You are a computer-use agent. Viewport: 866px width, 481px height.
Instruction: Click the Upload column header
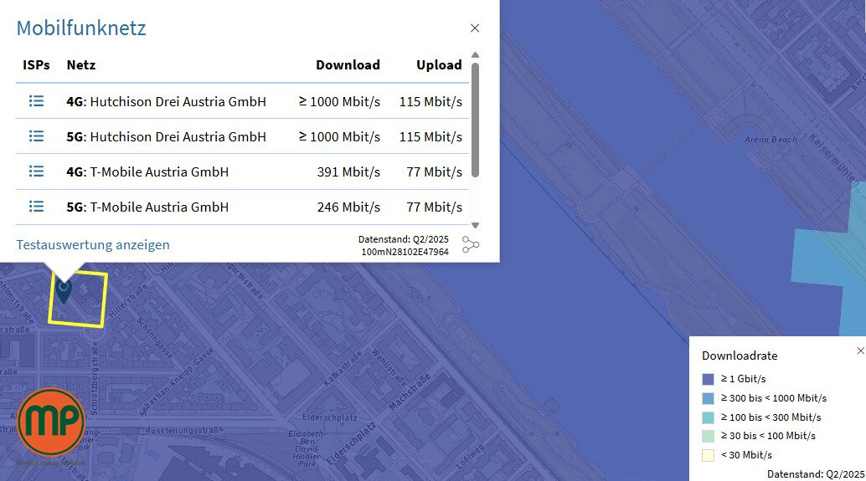tap(439, 65)
